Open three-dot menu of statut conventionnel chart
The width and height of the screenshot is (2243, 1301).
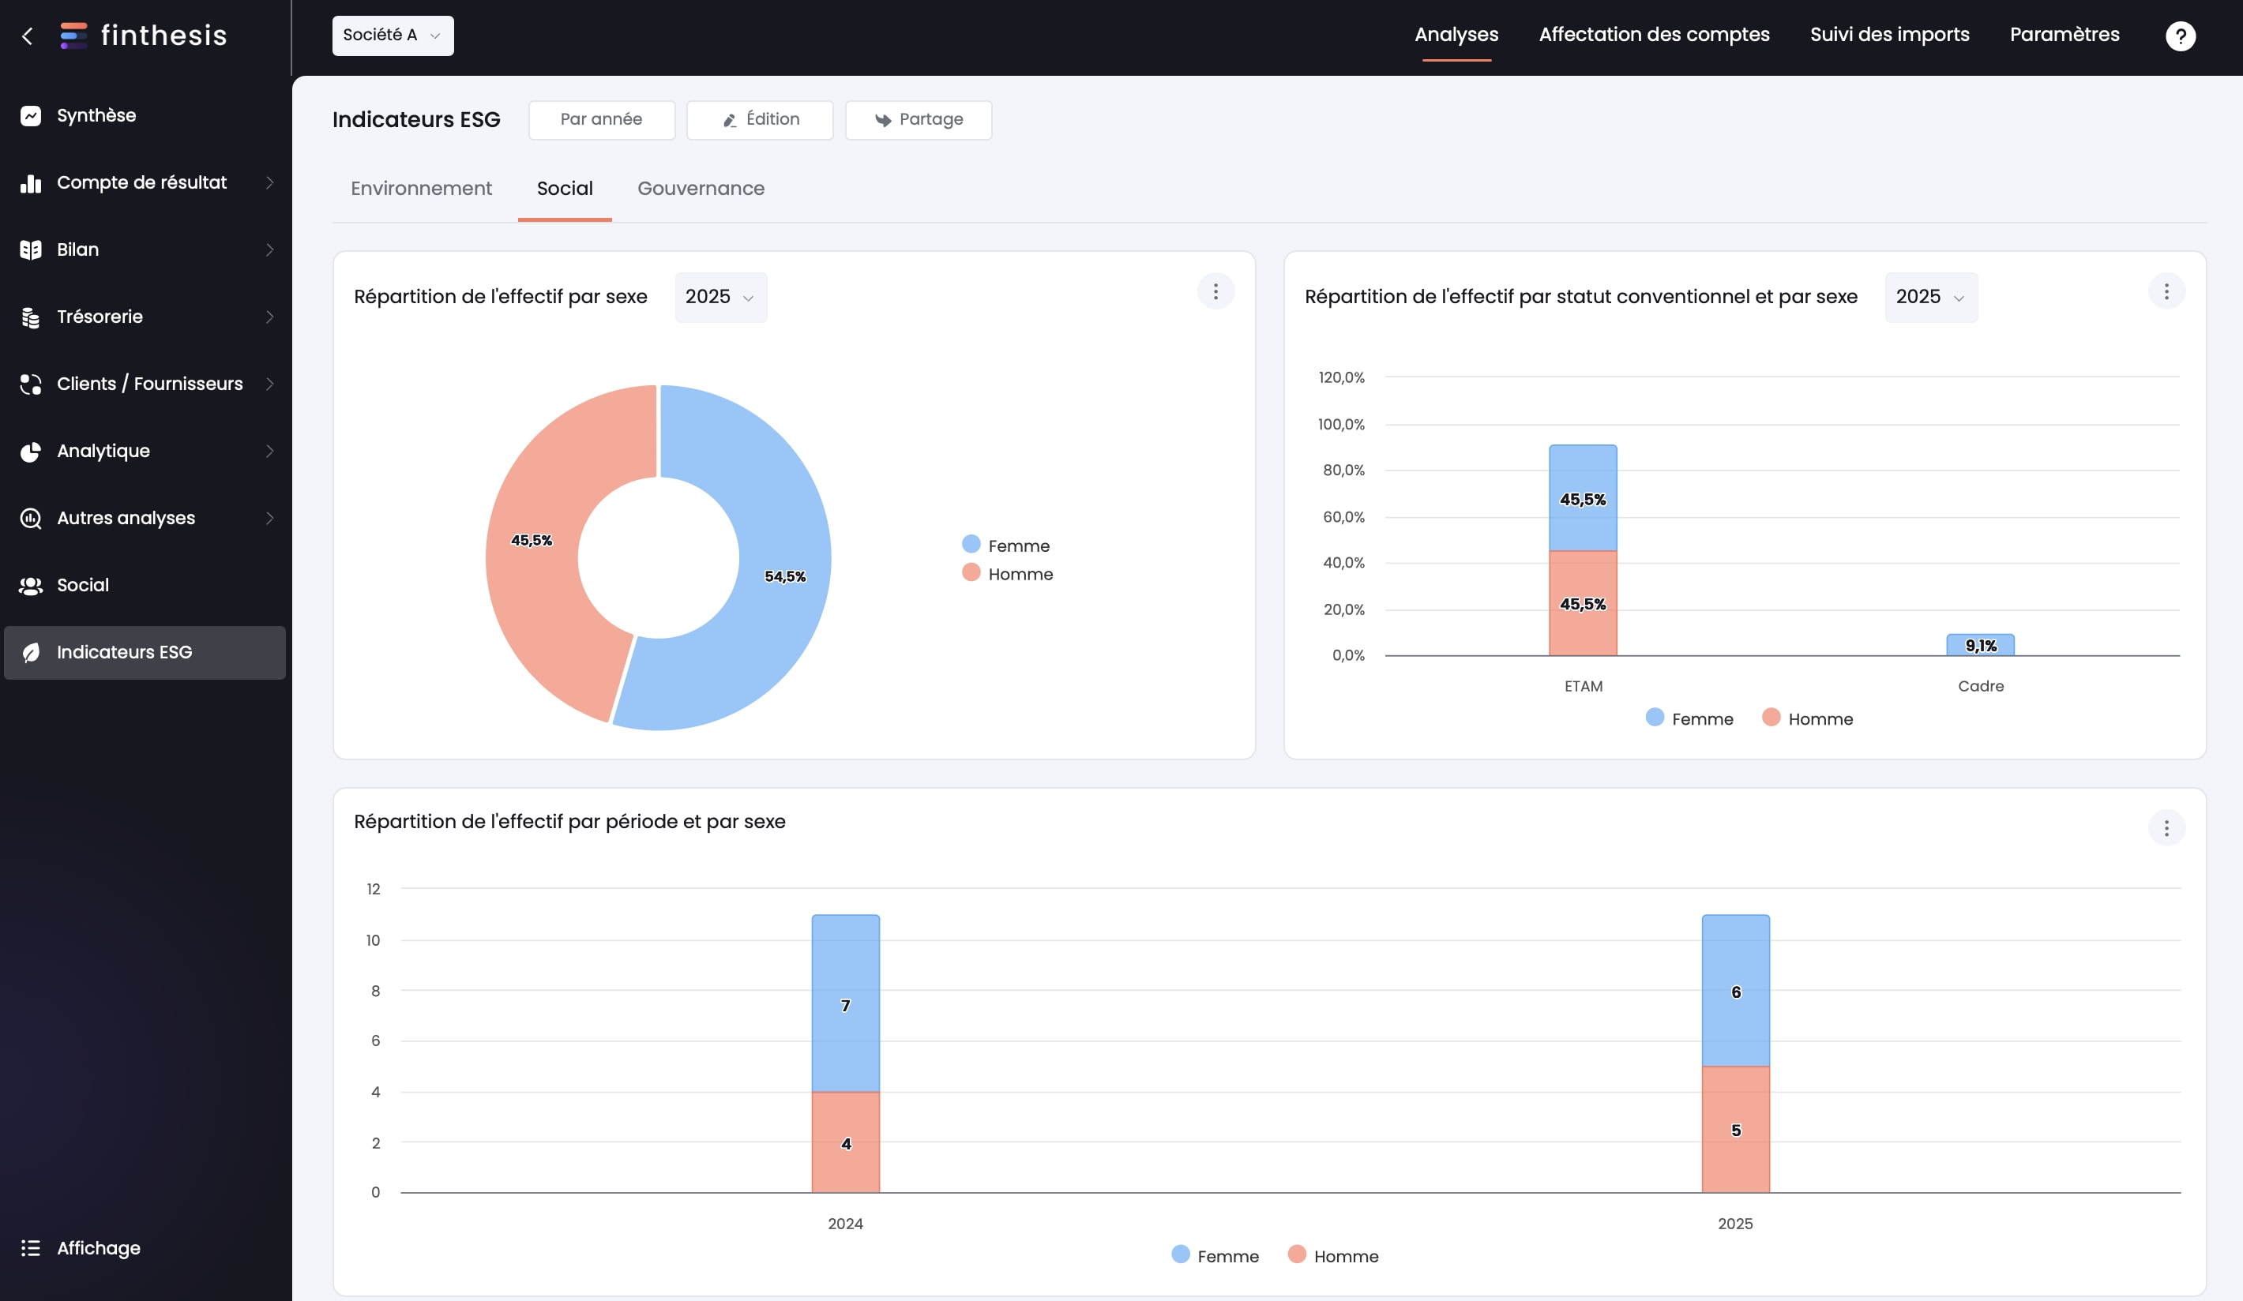pos(2166,292)
